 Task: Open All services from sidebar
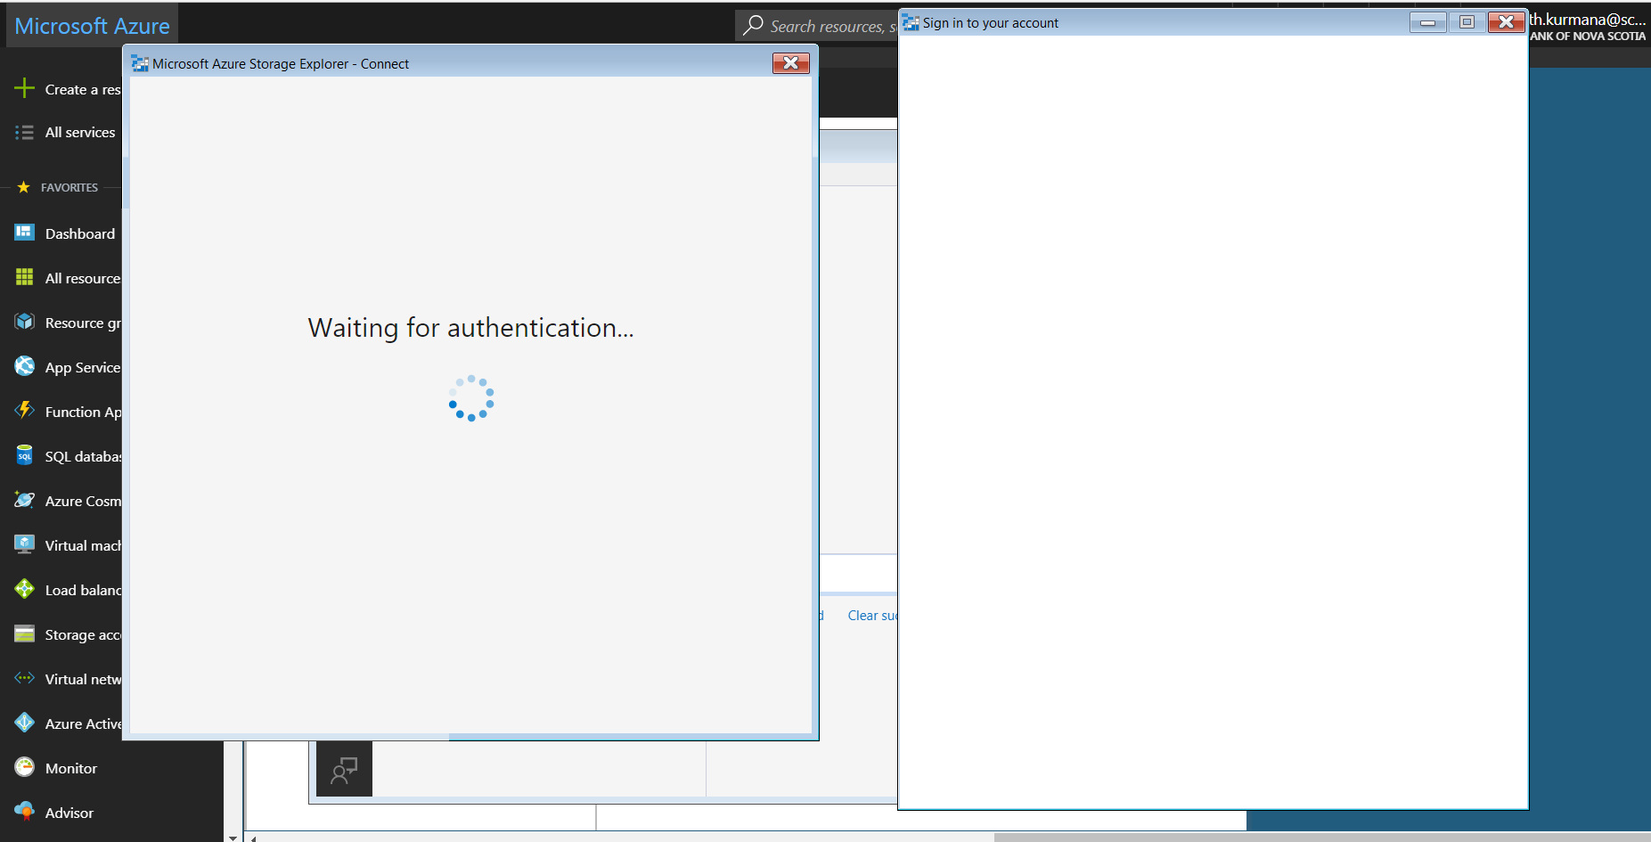click(80, 132)
